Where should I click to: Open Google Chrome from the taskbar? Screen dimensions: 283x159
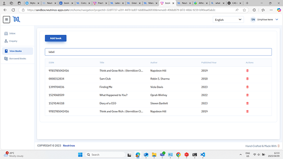[178, 154]
